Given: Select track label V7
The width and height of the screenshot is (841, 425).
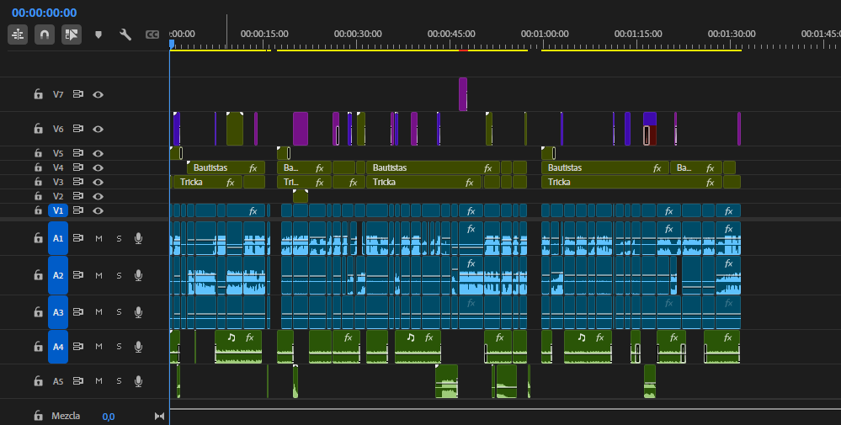Looking at the screenshot, I should [x=58, y=94].
